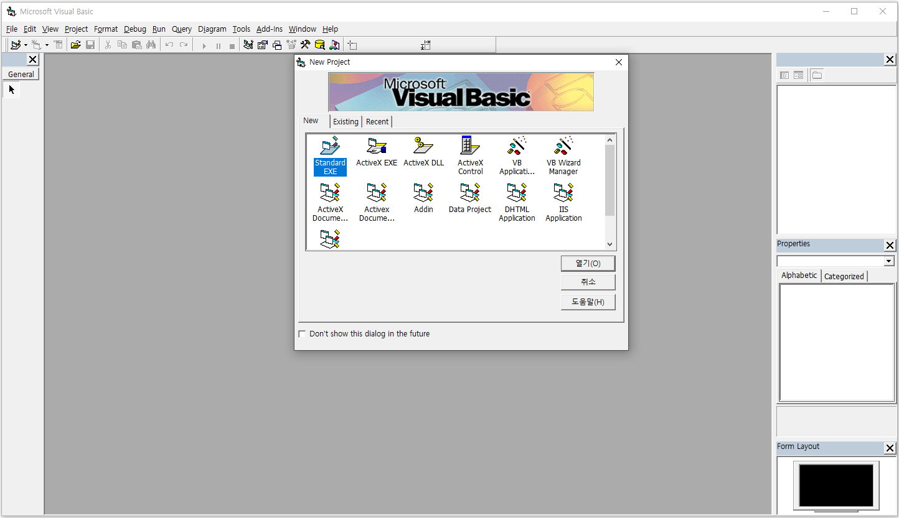The image size is (899, 518).
Task: Select the ActiveX DLL project icon
Action: [423, 151]
